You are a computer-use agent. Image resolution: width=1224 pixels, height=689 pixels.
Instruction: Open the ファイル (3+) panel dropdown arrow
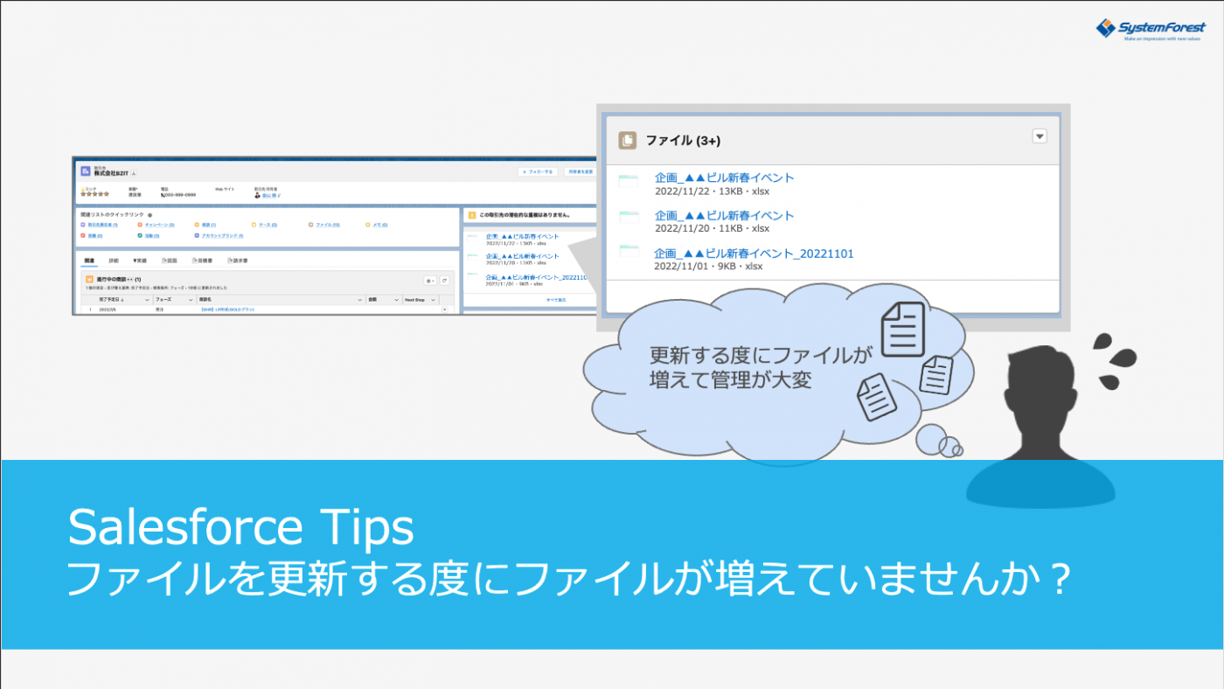[x=1039, y=136]
